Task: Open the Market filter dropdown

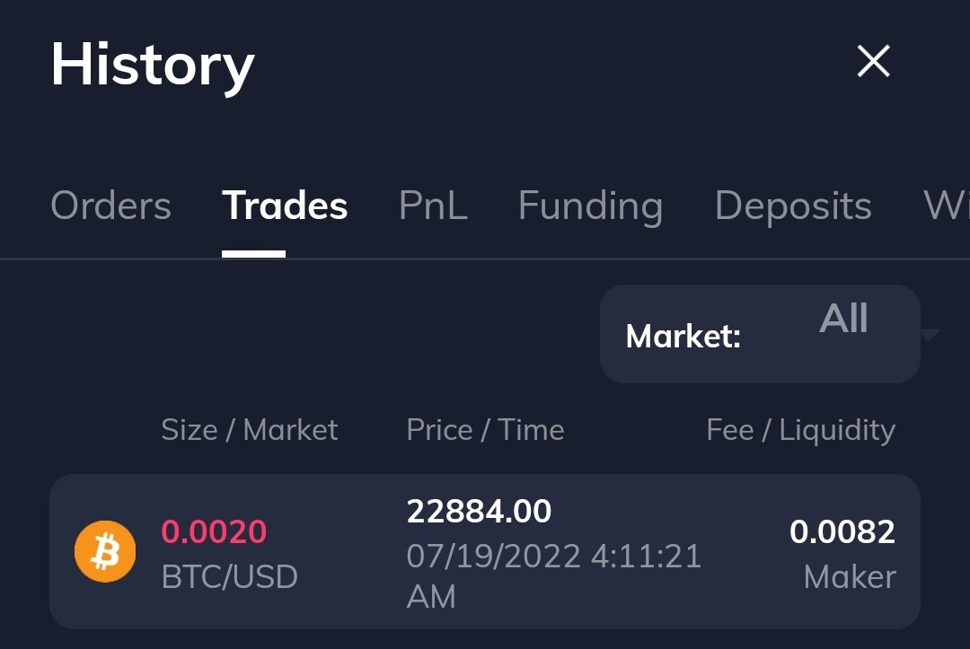Action: (x=760, y=334)
